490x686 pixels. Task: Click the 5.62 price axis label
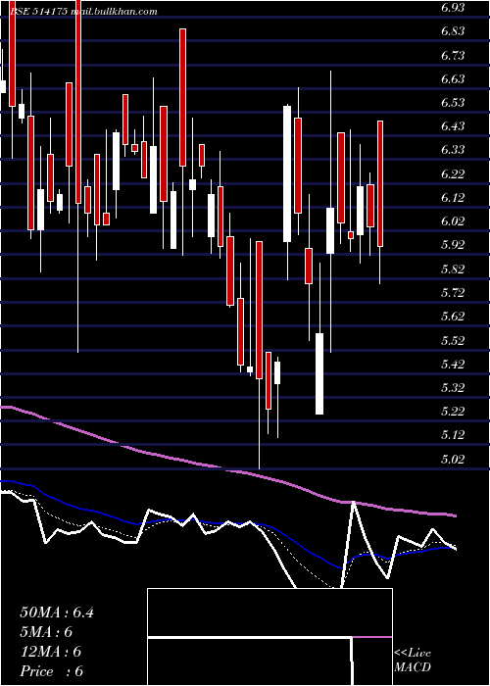coord(453,317)
